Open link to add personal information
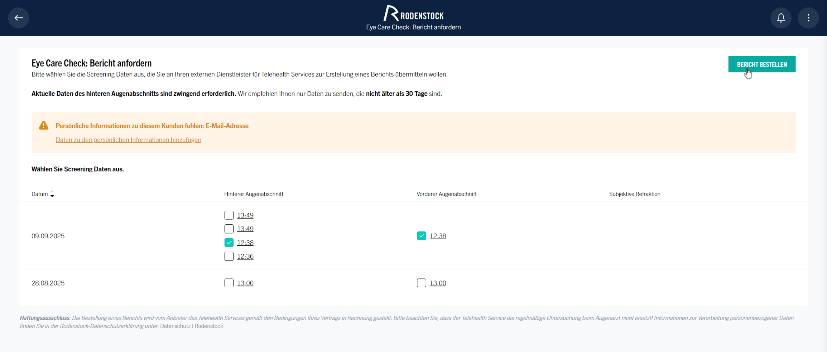 tap(128, 140)
